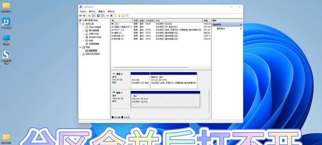Select the 服务和应用程序 icon in the tree
This screenshot has height=145, width=322.
(x=84, y=54)
